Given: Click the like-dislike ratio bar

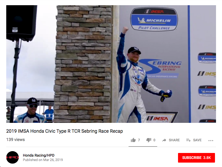Looking at the screenshot, I should click(143, 146).
